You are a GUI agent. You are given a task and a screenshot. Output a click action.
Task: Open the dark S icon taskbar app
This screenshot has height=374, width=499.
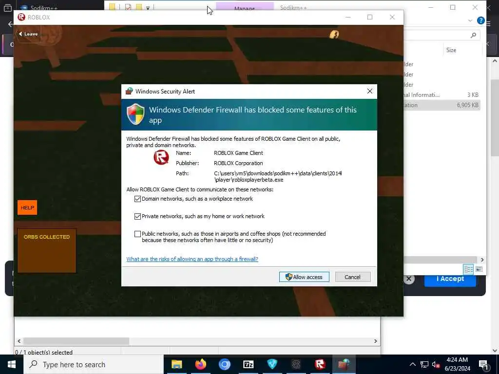click(x=296, y=364)
